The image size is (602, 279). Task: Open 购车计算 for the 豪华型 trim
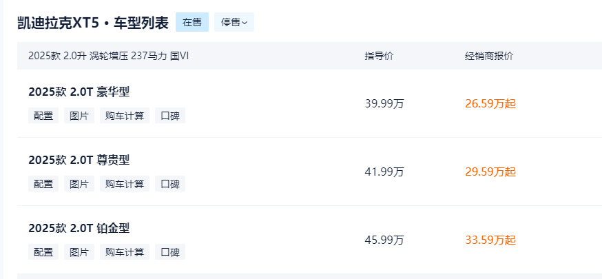[x=125, y=116]
